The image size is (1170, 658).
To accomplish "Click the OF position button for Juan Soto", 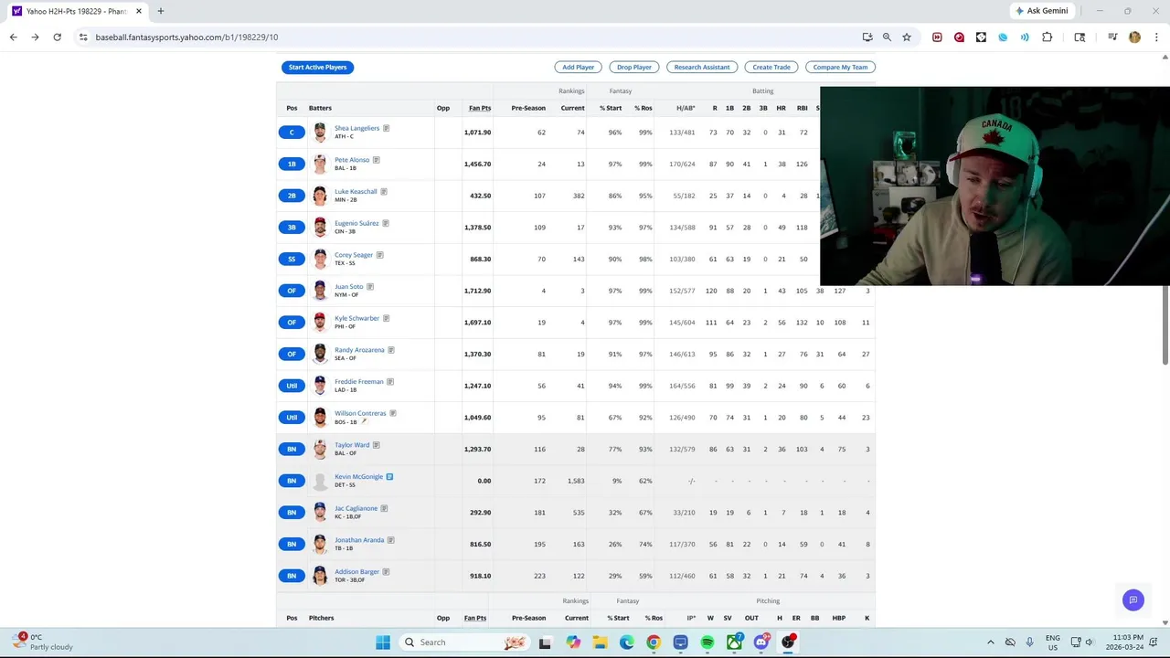I will click(292, 291).
